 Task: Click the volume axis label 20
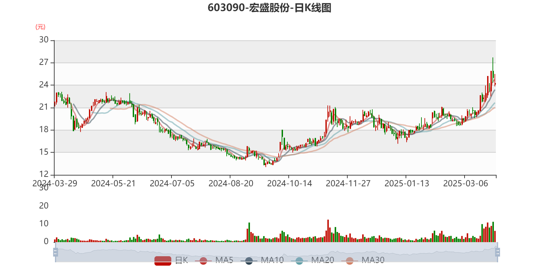[44, 206]
